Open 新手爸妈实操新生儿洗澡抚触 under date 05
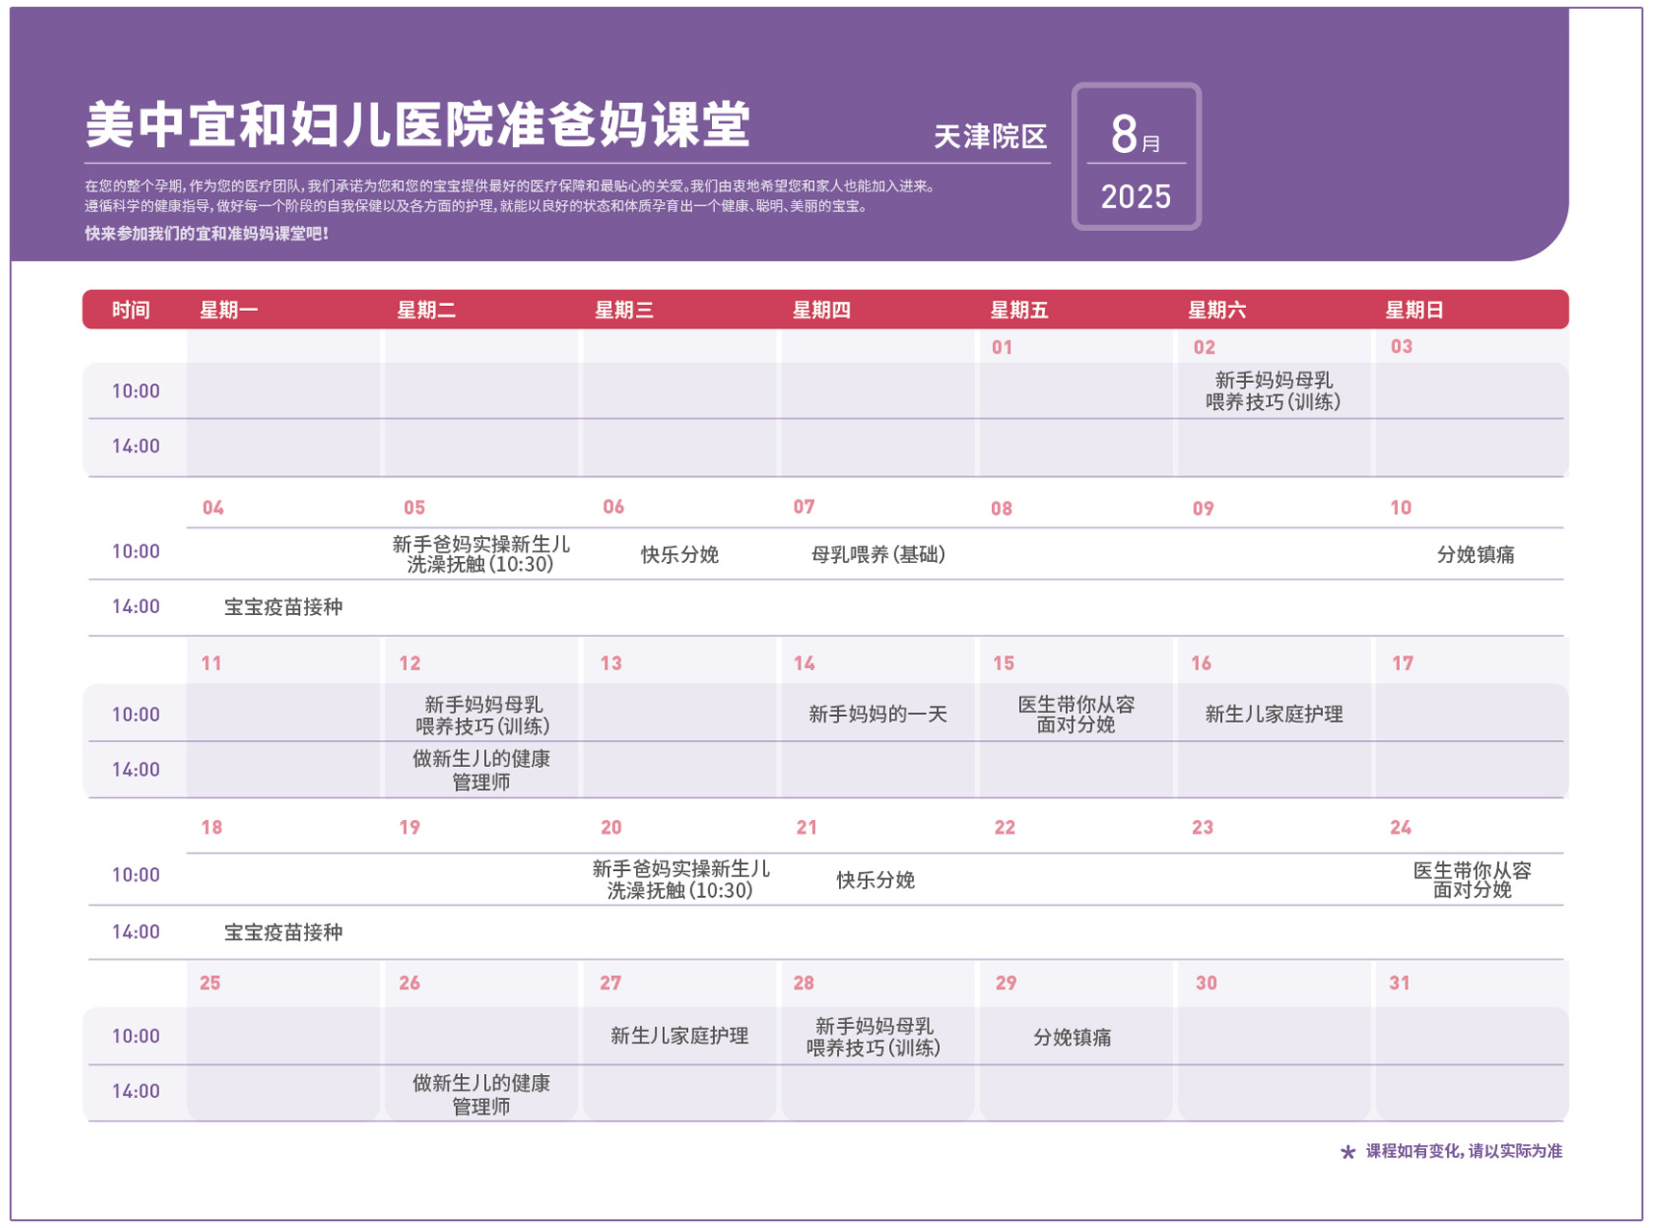Viewport: 1653px width, 1228px height. coord(481,554)
